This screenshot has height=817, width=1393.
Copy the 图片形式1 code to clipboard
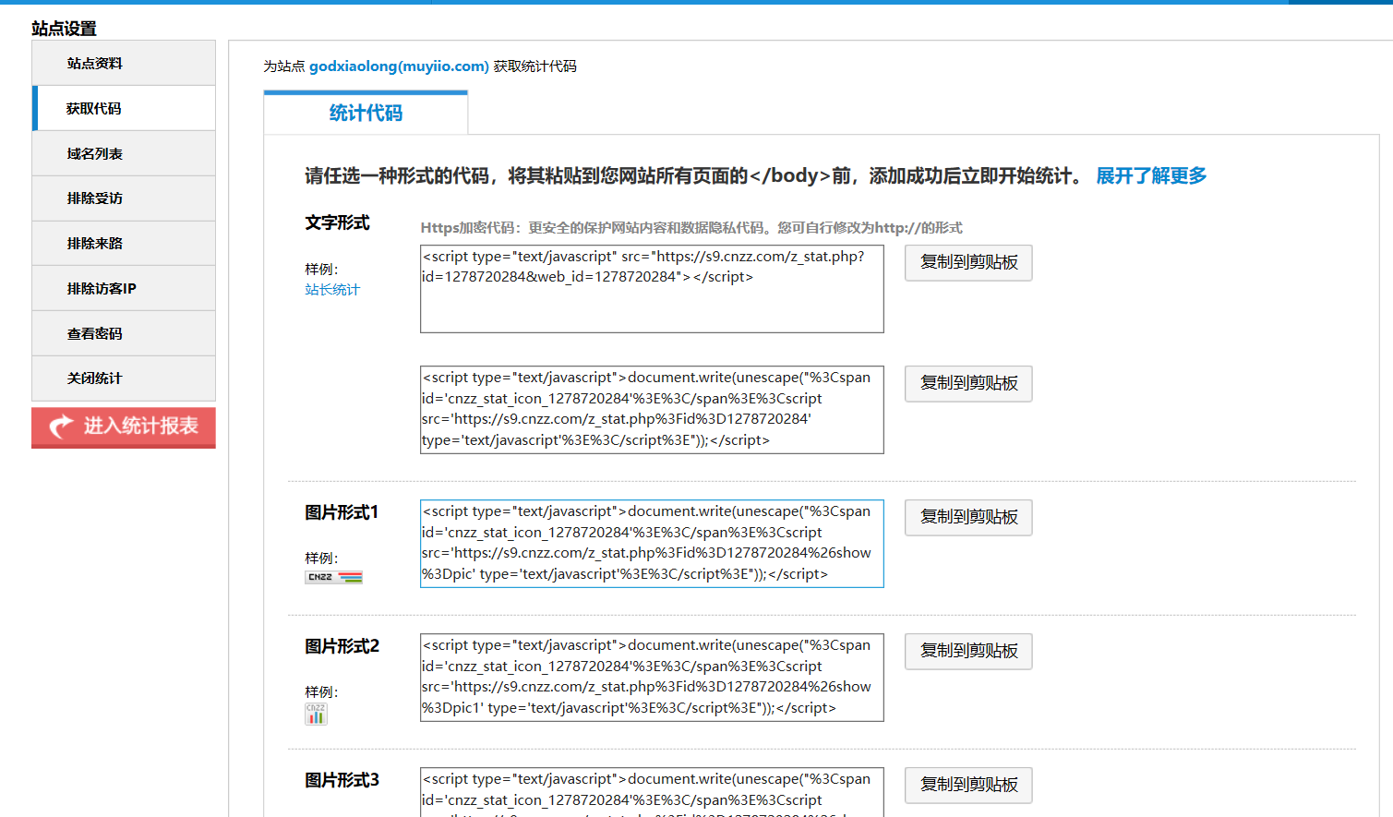click(x=968, y=517)
